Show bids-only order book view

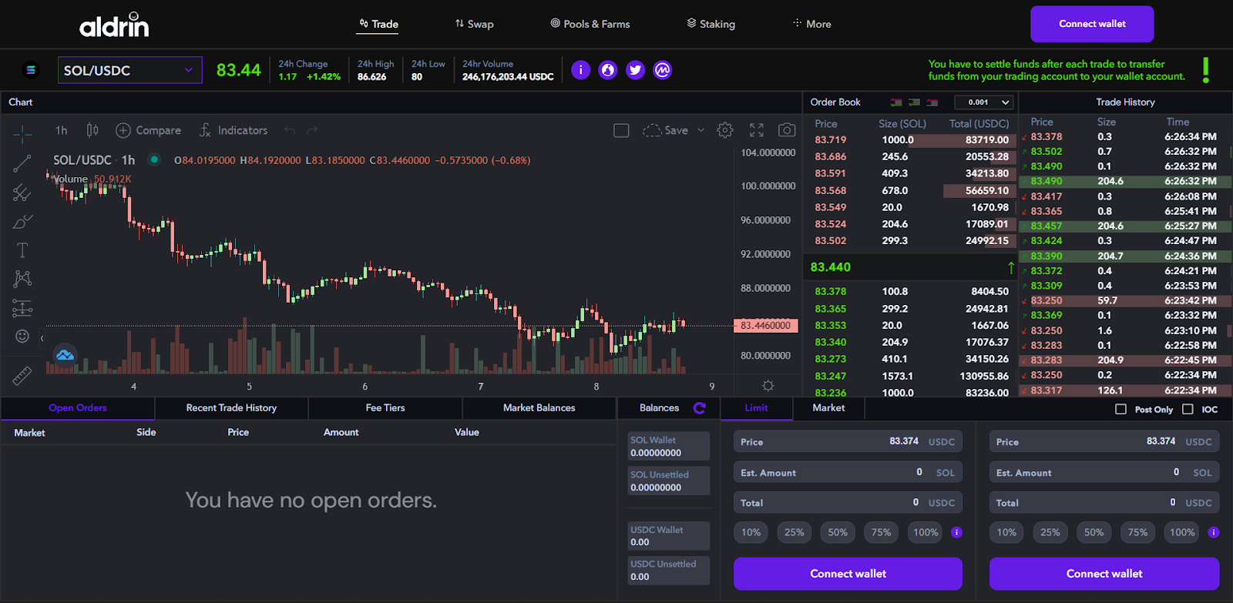pos(914,102)
